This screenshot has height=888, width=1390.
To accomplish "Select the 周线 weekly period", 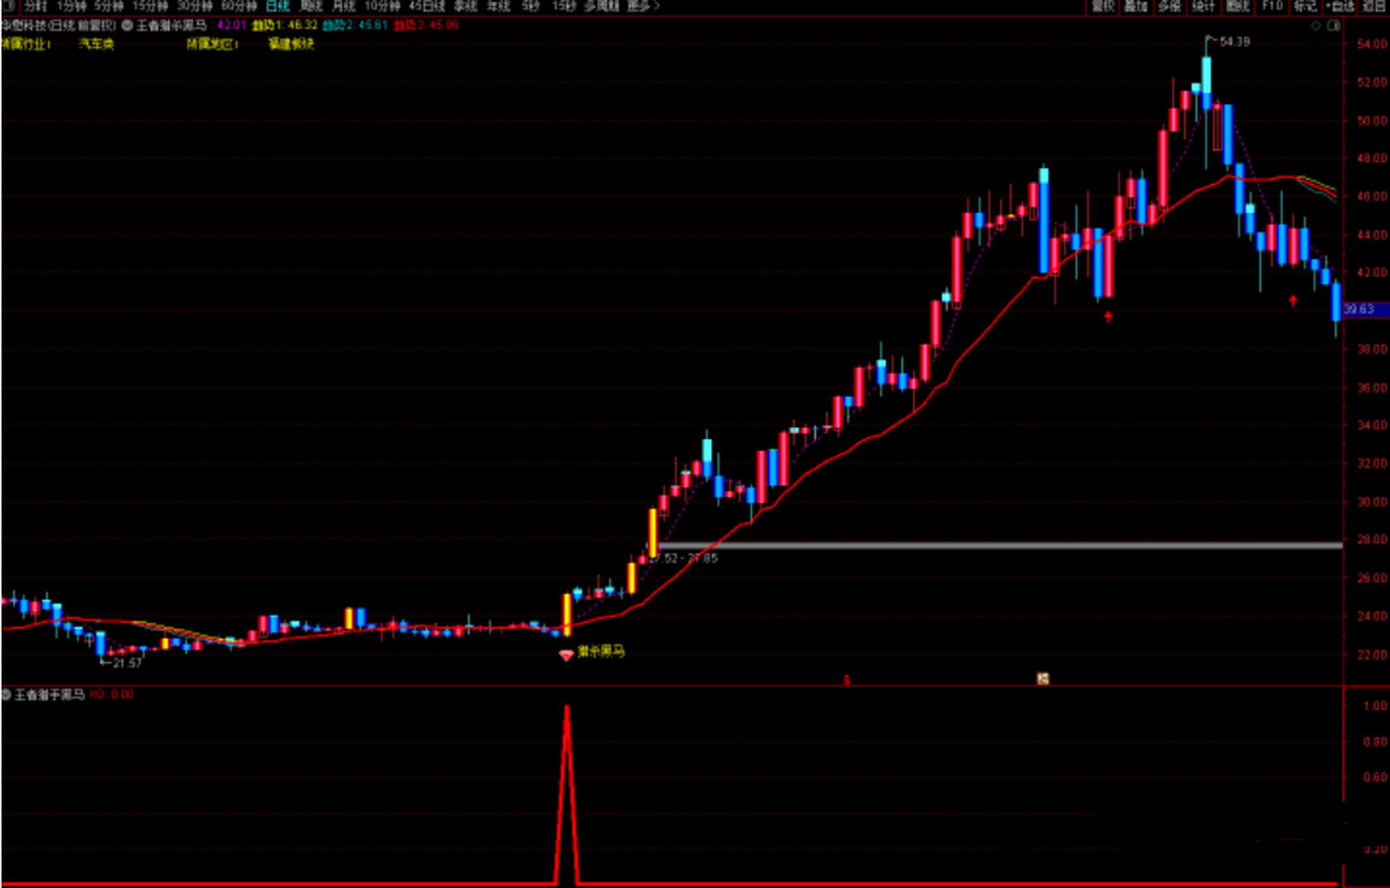I will click(x=310, y=6).
